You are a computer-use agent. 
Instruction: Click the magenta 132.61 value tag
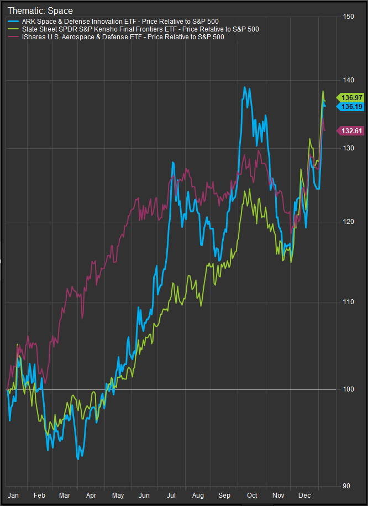pyautogui.click(x=351, y=131)
